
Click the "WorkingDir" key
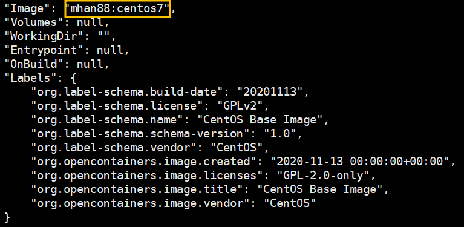(x=44, y=36)
